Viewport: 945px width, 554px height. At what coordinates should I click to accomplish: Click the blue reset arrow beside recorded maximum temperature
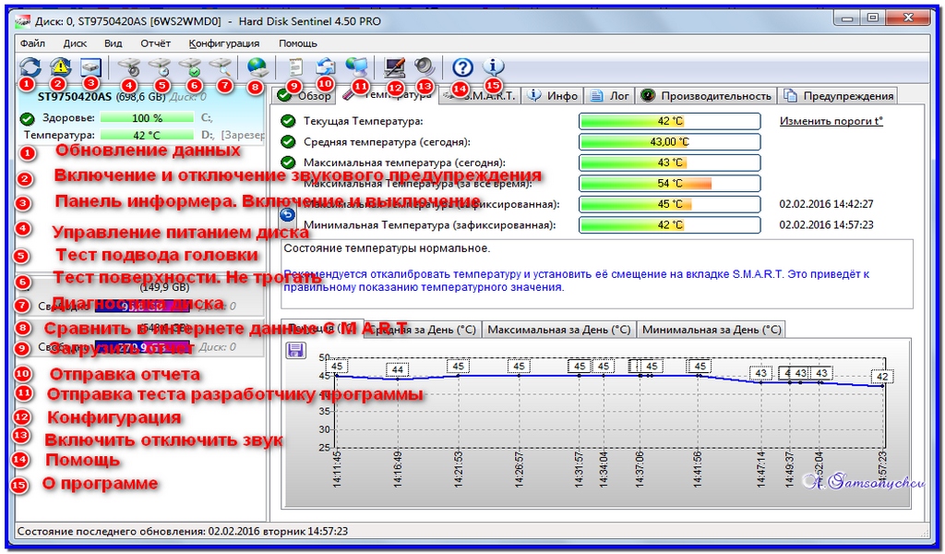[x=288, y=214]
